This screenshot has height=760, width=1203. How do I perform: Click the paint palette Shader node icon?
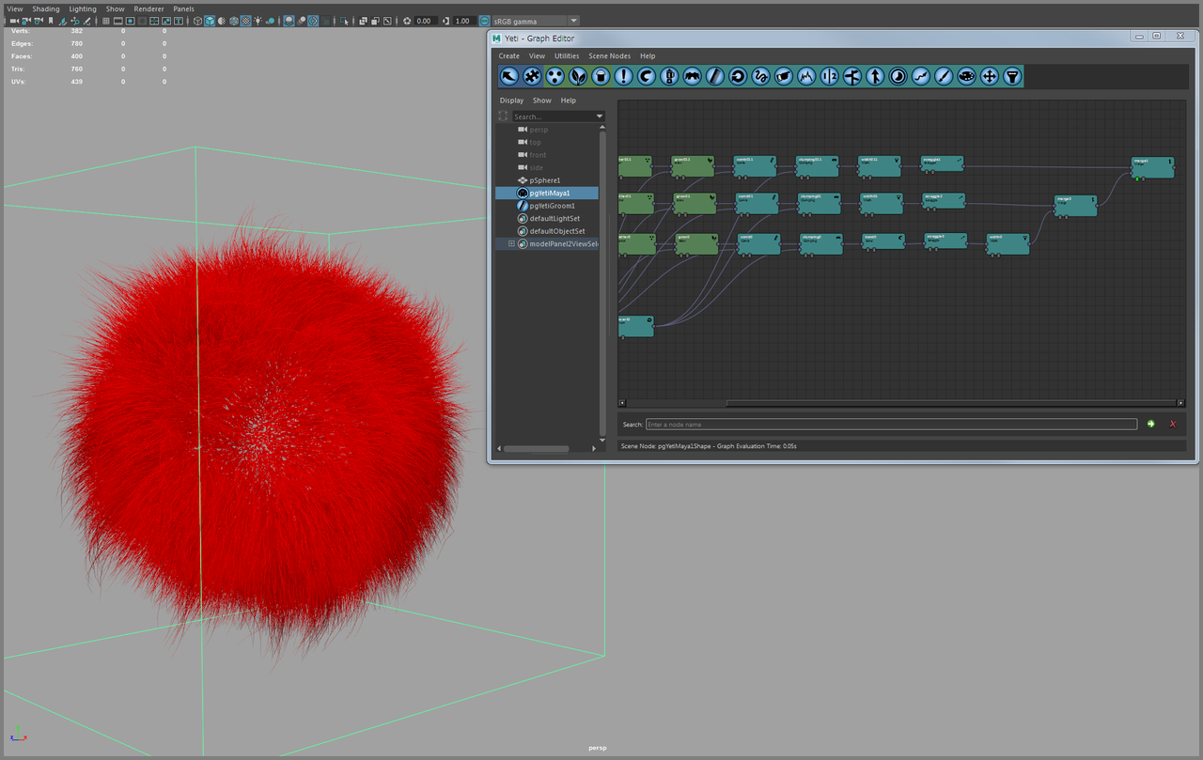pos(966,76)
